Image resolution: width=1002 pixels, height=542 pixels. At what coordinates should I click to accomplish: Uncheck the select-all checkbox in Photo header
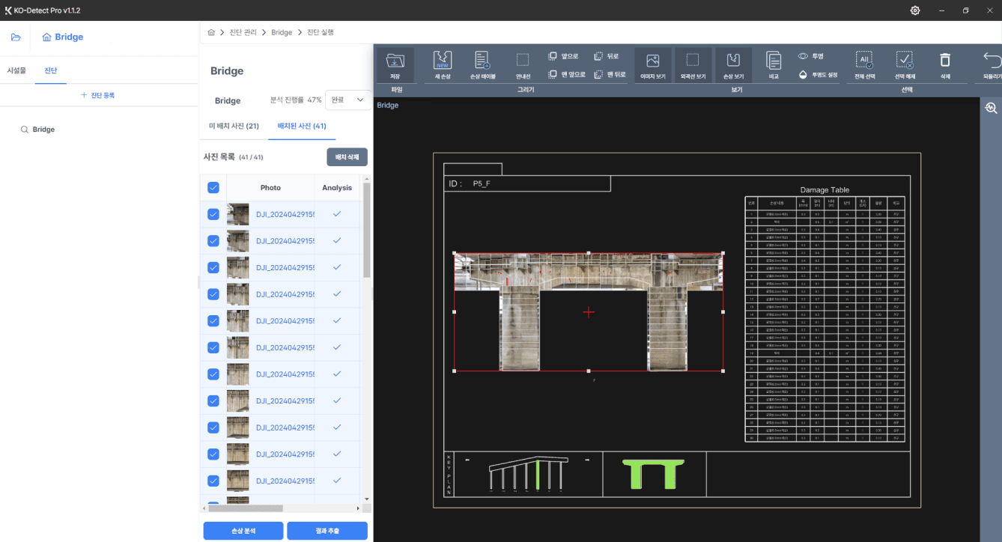[x=213, y=188]
